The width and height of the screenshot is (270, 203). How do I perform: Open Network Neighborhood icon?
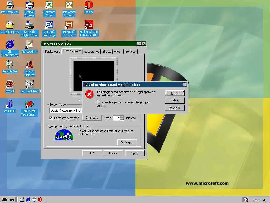[x=30, y=29]
